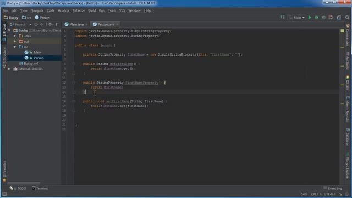Open CRLF line separator dropdown
Image resolution: width=352 pixels, height=198 pixels.
coord(316,194)
